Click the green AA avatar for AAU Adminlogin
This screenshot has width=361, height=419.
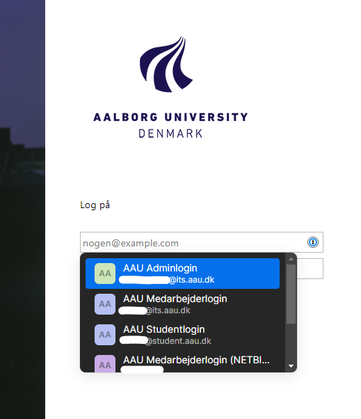(105, 274)
